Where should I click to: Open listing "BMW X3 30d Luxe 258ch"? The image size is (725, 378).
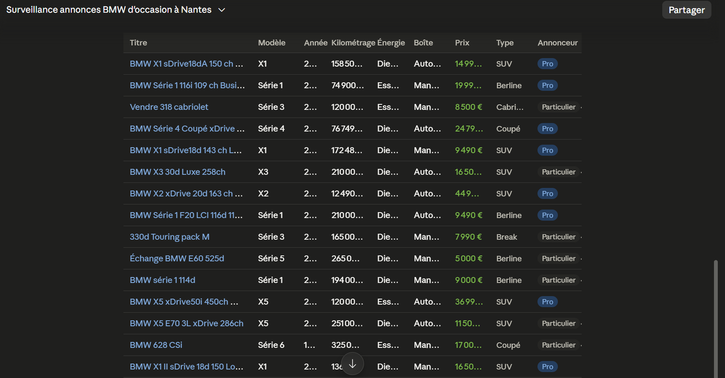pos(177,172)
